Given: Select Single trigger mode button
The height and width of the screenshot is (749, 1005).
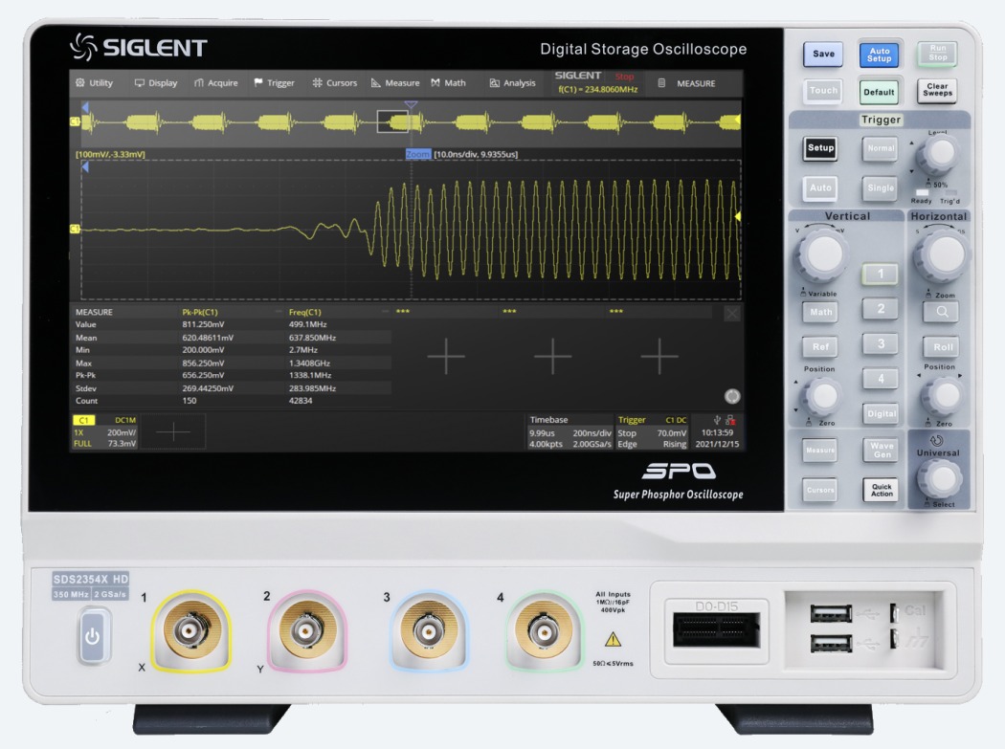Looking at the screenshot, I should 880,188.
